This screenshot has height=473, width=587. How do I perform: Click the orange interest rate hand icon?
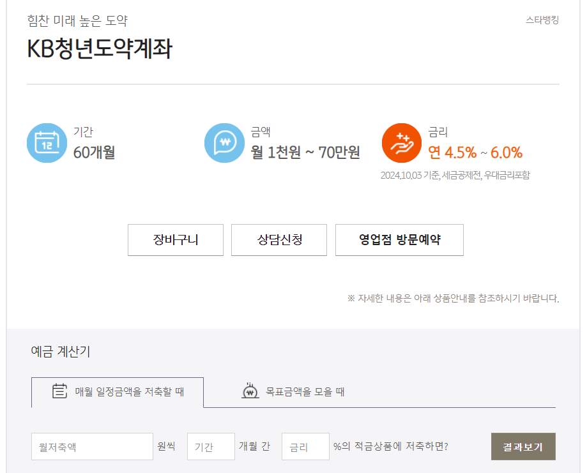[x=402, y=143]
